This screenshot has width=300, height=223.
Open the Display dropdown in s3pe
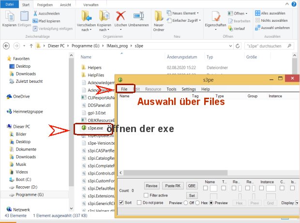coord(297,203)
